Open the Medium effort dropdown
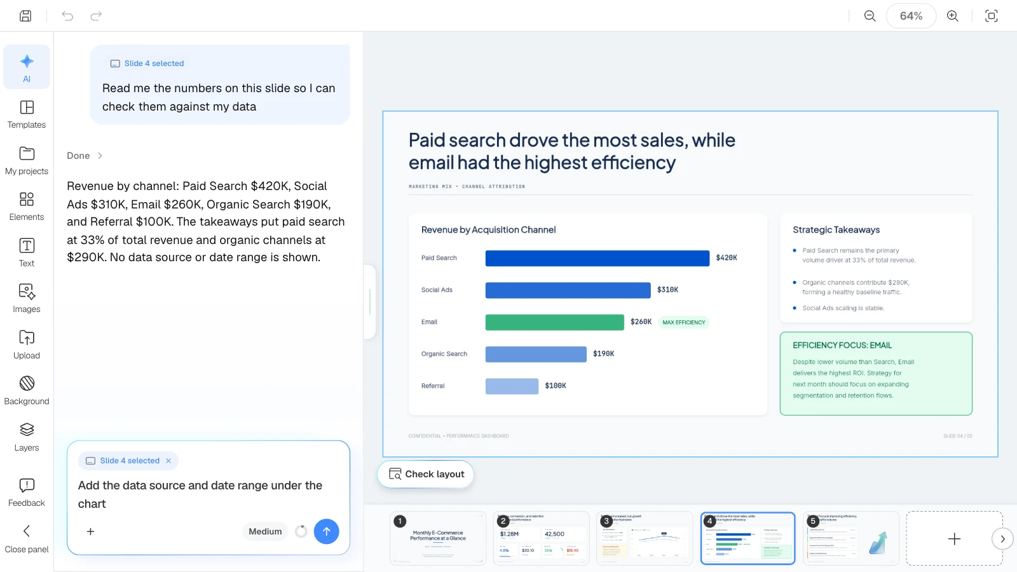This screenshot has height=572, width=1017. 265,531
